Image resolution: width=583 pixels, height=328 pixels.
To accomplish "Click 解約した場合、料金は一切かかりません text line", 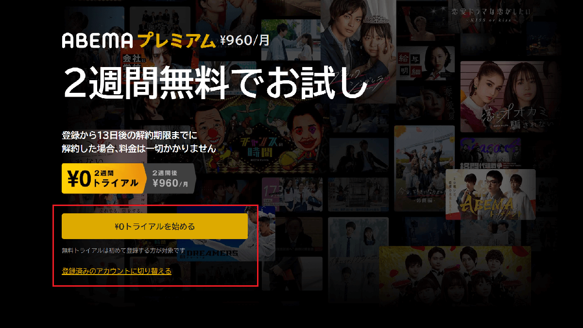I will click(139, 148).
